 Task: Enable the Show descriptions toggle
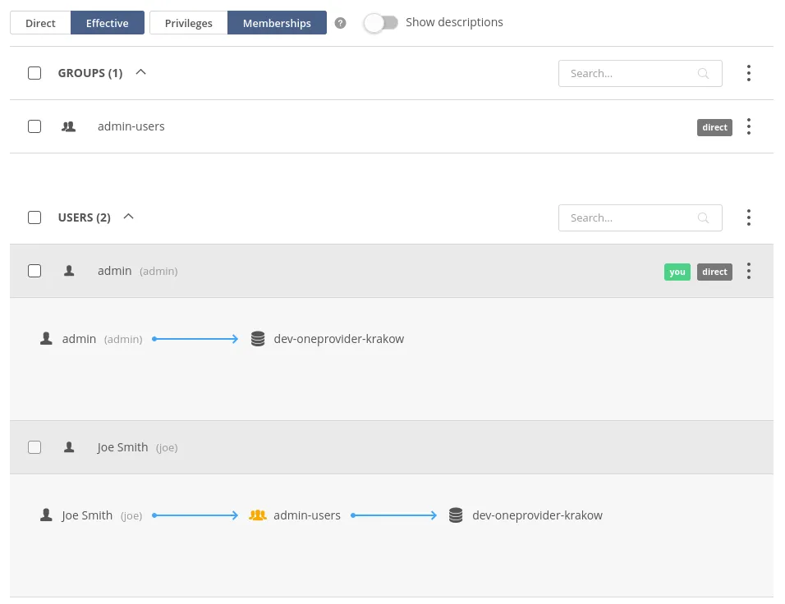[x=381, y=23]
